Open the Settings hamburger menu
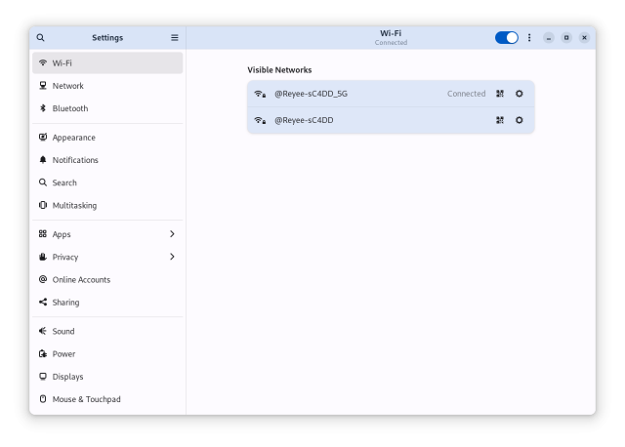 [x=175, y=38]
